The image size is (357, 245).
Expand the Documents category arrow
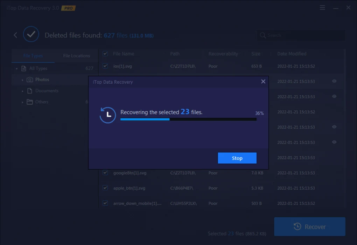coord(23,91)
